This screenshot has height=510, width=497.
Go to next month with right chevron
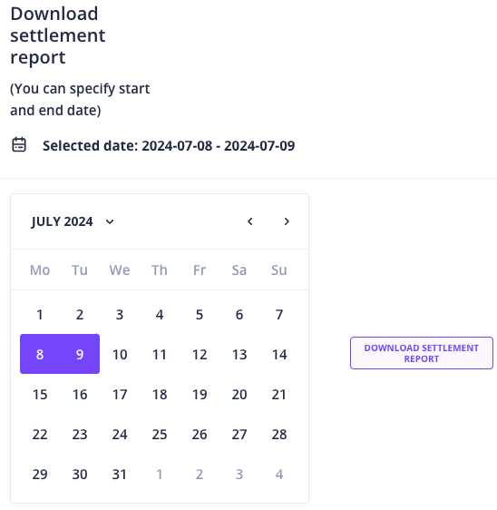tap(287, 221)
